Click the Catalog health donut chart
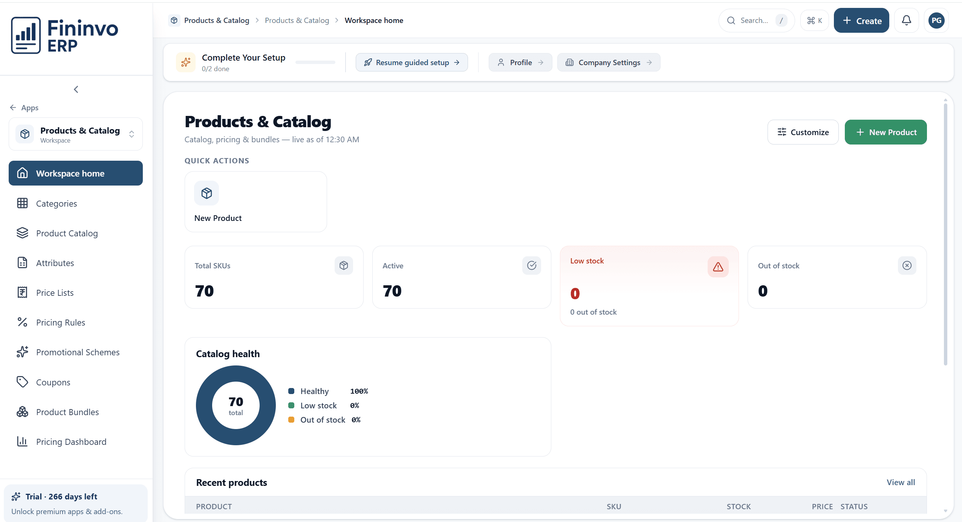The width and height of the screenshot is (962, 522). pos(236,405)
